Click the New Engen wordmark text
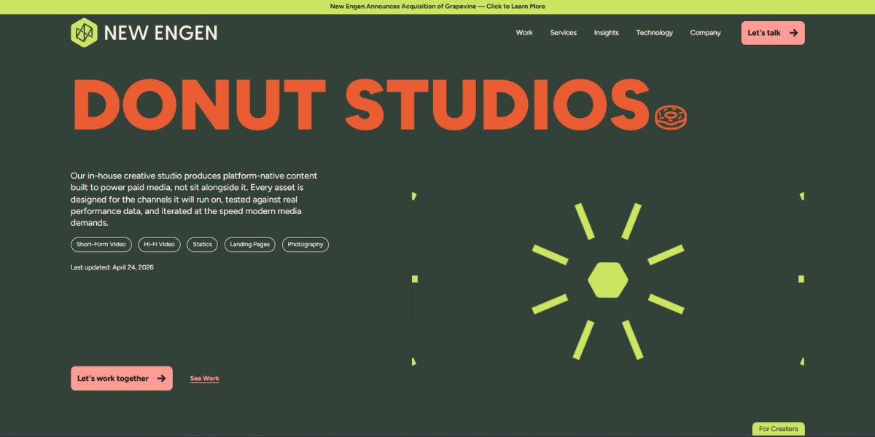 [x=160, y=33]
